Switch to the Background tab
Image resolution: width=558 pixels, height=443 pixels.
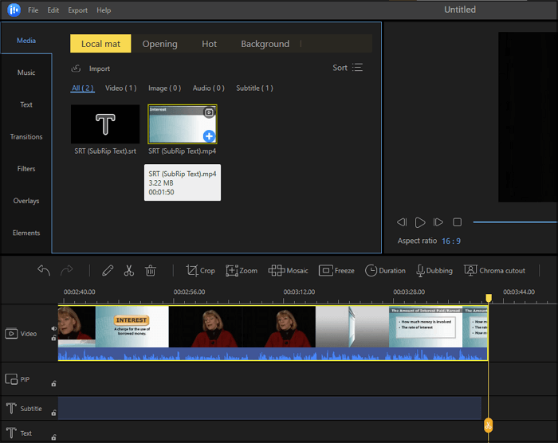(265, 44)
